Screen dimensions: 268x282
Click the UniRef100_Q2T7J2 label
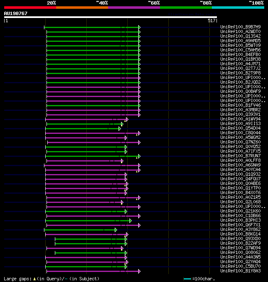click(240, 68)
